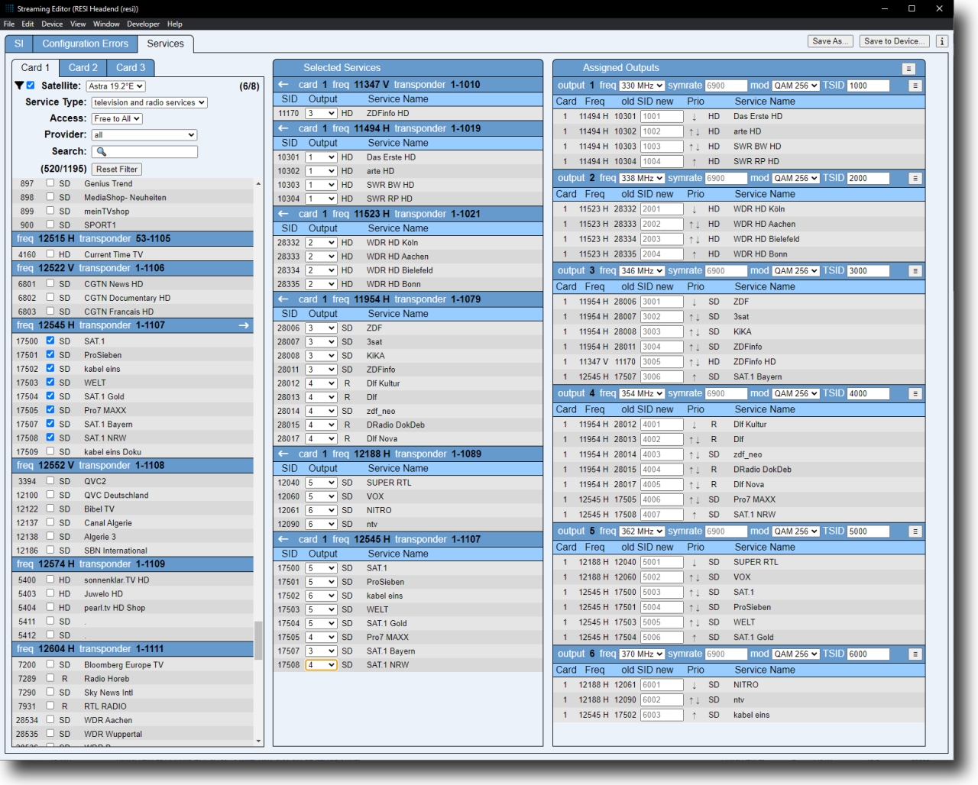Click scroll down arrow of service list

258,741
